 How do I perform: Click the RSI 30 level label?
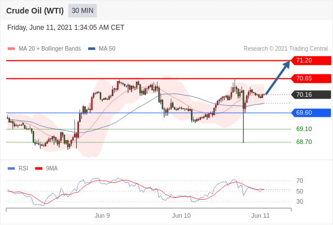[x=300, y=201]
